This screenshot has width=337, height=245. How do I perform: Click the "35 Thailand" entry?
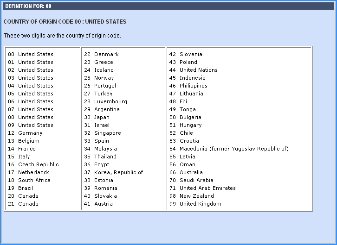pyautogui.click(x=100, y=157)
